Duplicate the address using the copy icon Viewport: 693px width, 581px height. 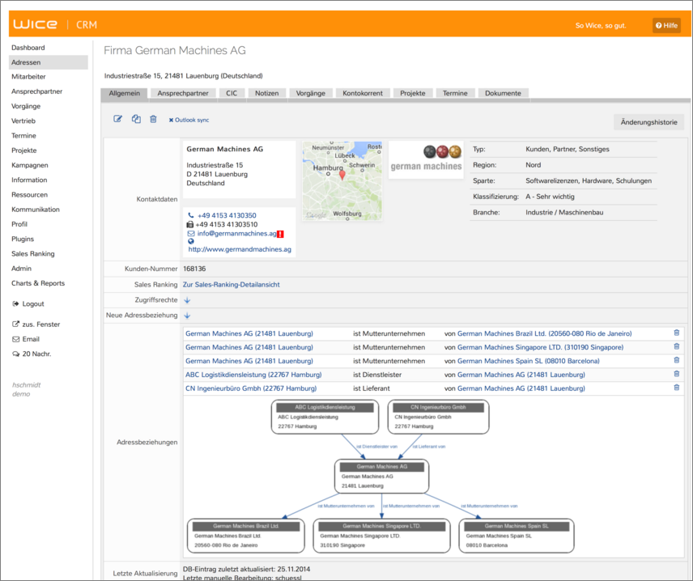135,119
